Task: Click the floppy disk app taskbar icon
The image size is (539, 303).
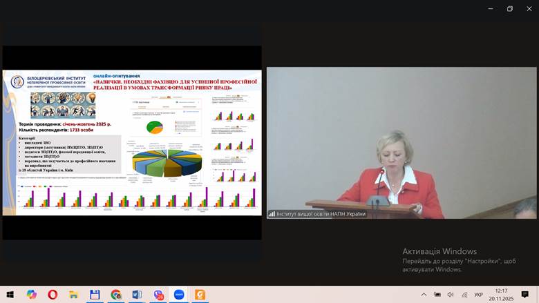Action: click(95, 295)
